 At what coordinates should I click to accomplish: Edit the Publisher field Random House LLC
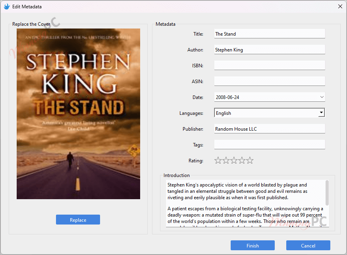[x=270, y=129]
